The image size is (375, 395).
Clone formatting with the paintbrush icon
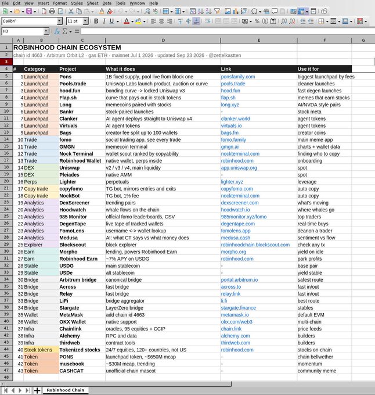tap(102, 12)
